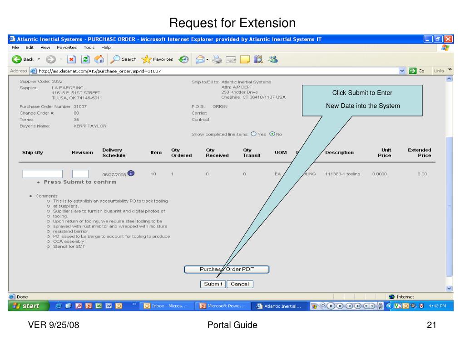Click the address bar URL field
The height and width of the screenshot is (348, 465).
218,71
